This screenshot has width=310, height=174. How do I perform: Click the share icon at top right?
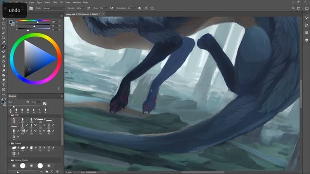coord(307,8)
